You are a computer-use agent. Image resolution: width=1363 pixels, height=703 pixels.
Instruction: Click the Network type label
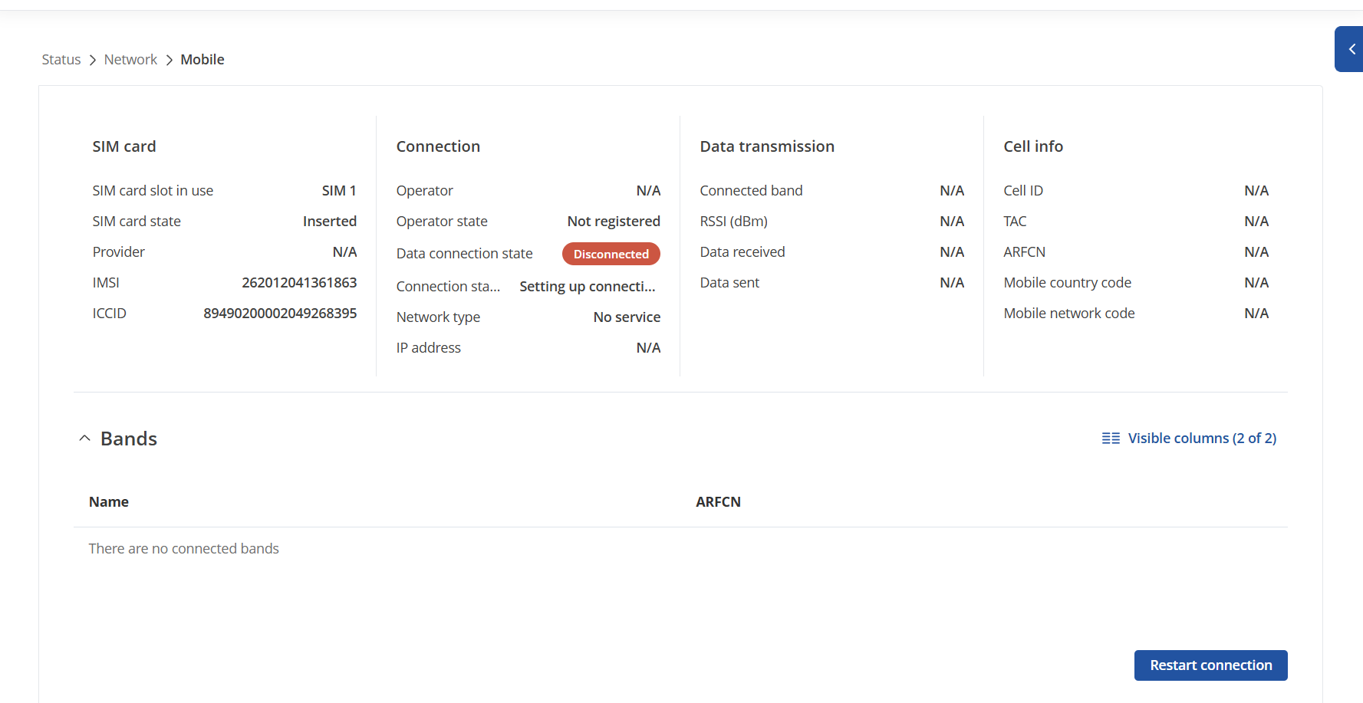point(438,317)
